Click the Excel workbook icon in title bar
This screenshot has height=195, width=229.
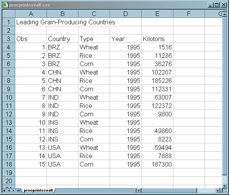(5, 5)
